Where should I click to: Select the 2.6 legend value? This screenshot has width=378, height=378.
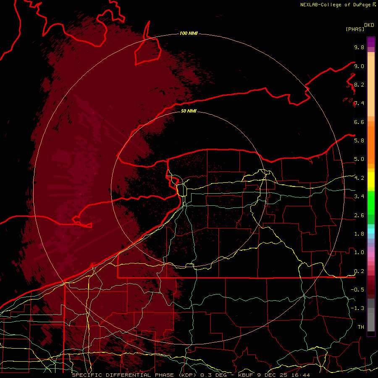359,215
